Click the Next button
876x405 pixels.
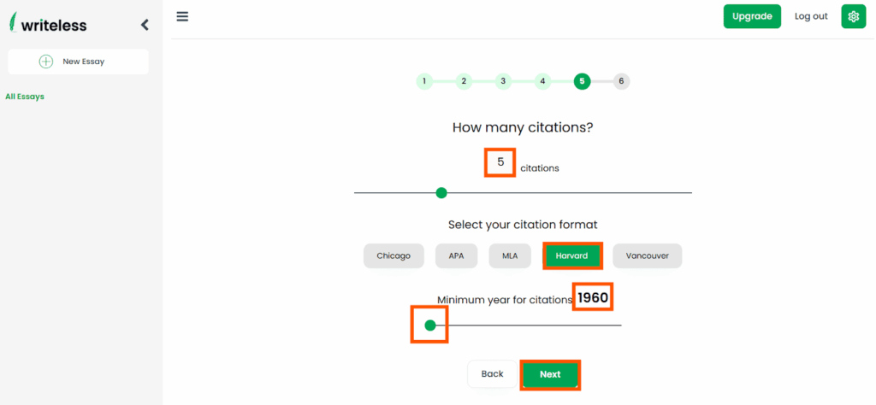550,374
